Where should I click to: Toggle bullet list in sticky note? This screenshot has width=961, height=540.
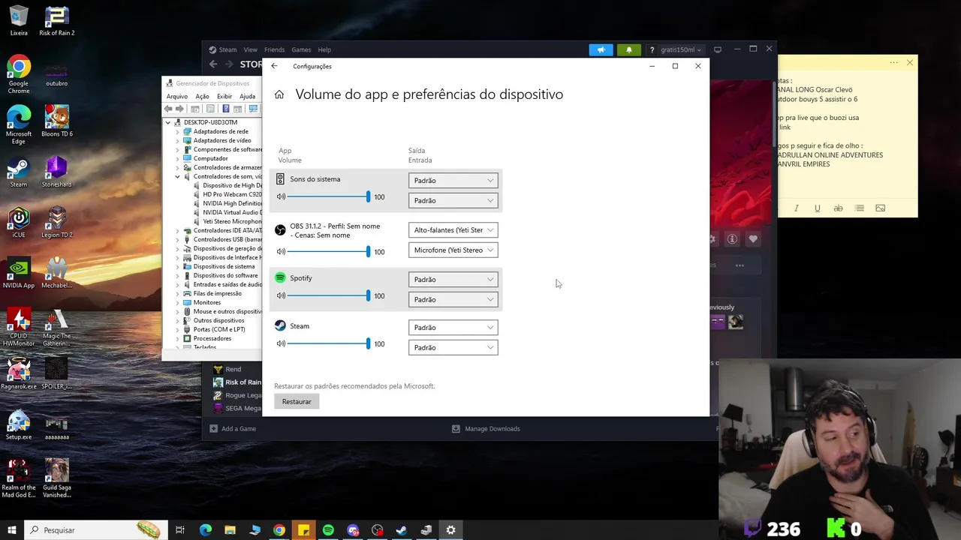tap(860, 208)
